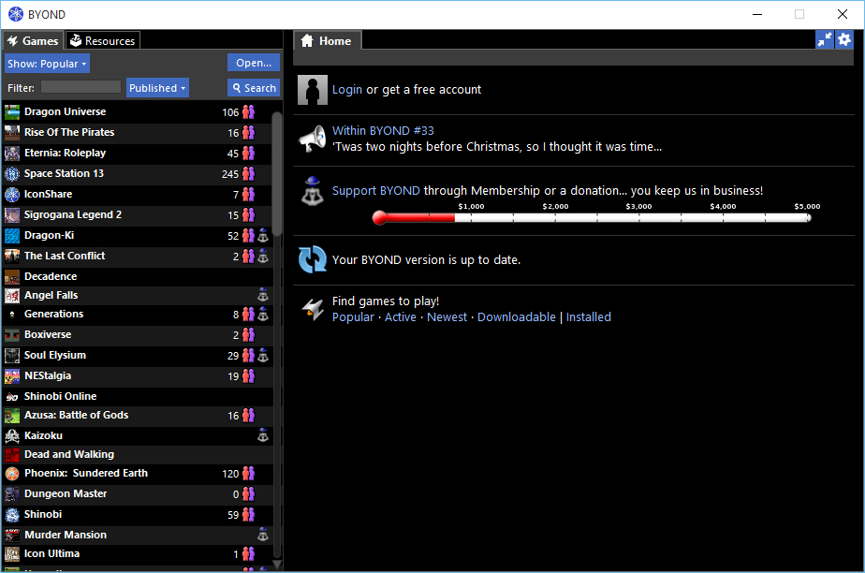
Task: Click the BYOND membership support icon
Action: (313, 191)
